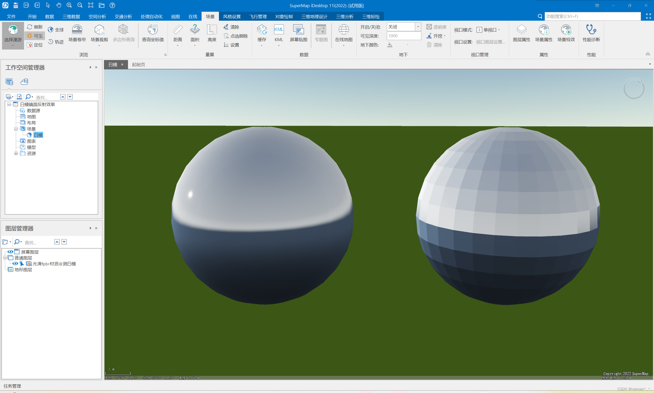The width and height of the screenshot is (654, 393).
Task: Collapse the 场景 tree node
Action: point(16,129)
